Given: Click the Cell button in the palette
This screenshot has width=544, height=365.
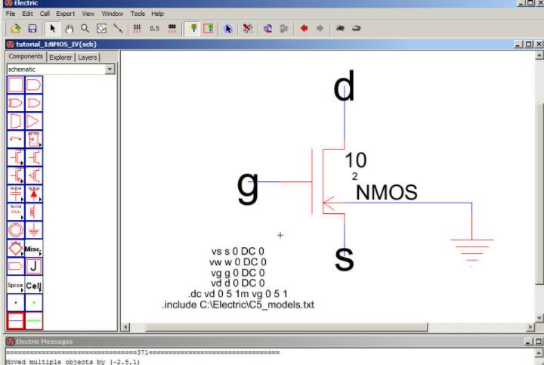Looking at the screenshot, I should point(34,285).
